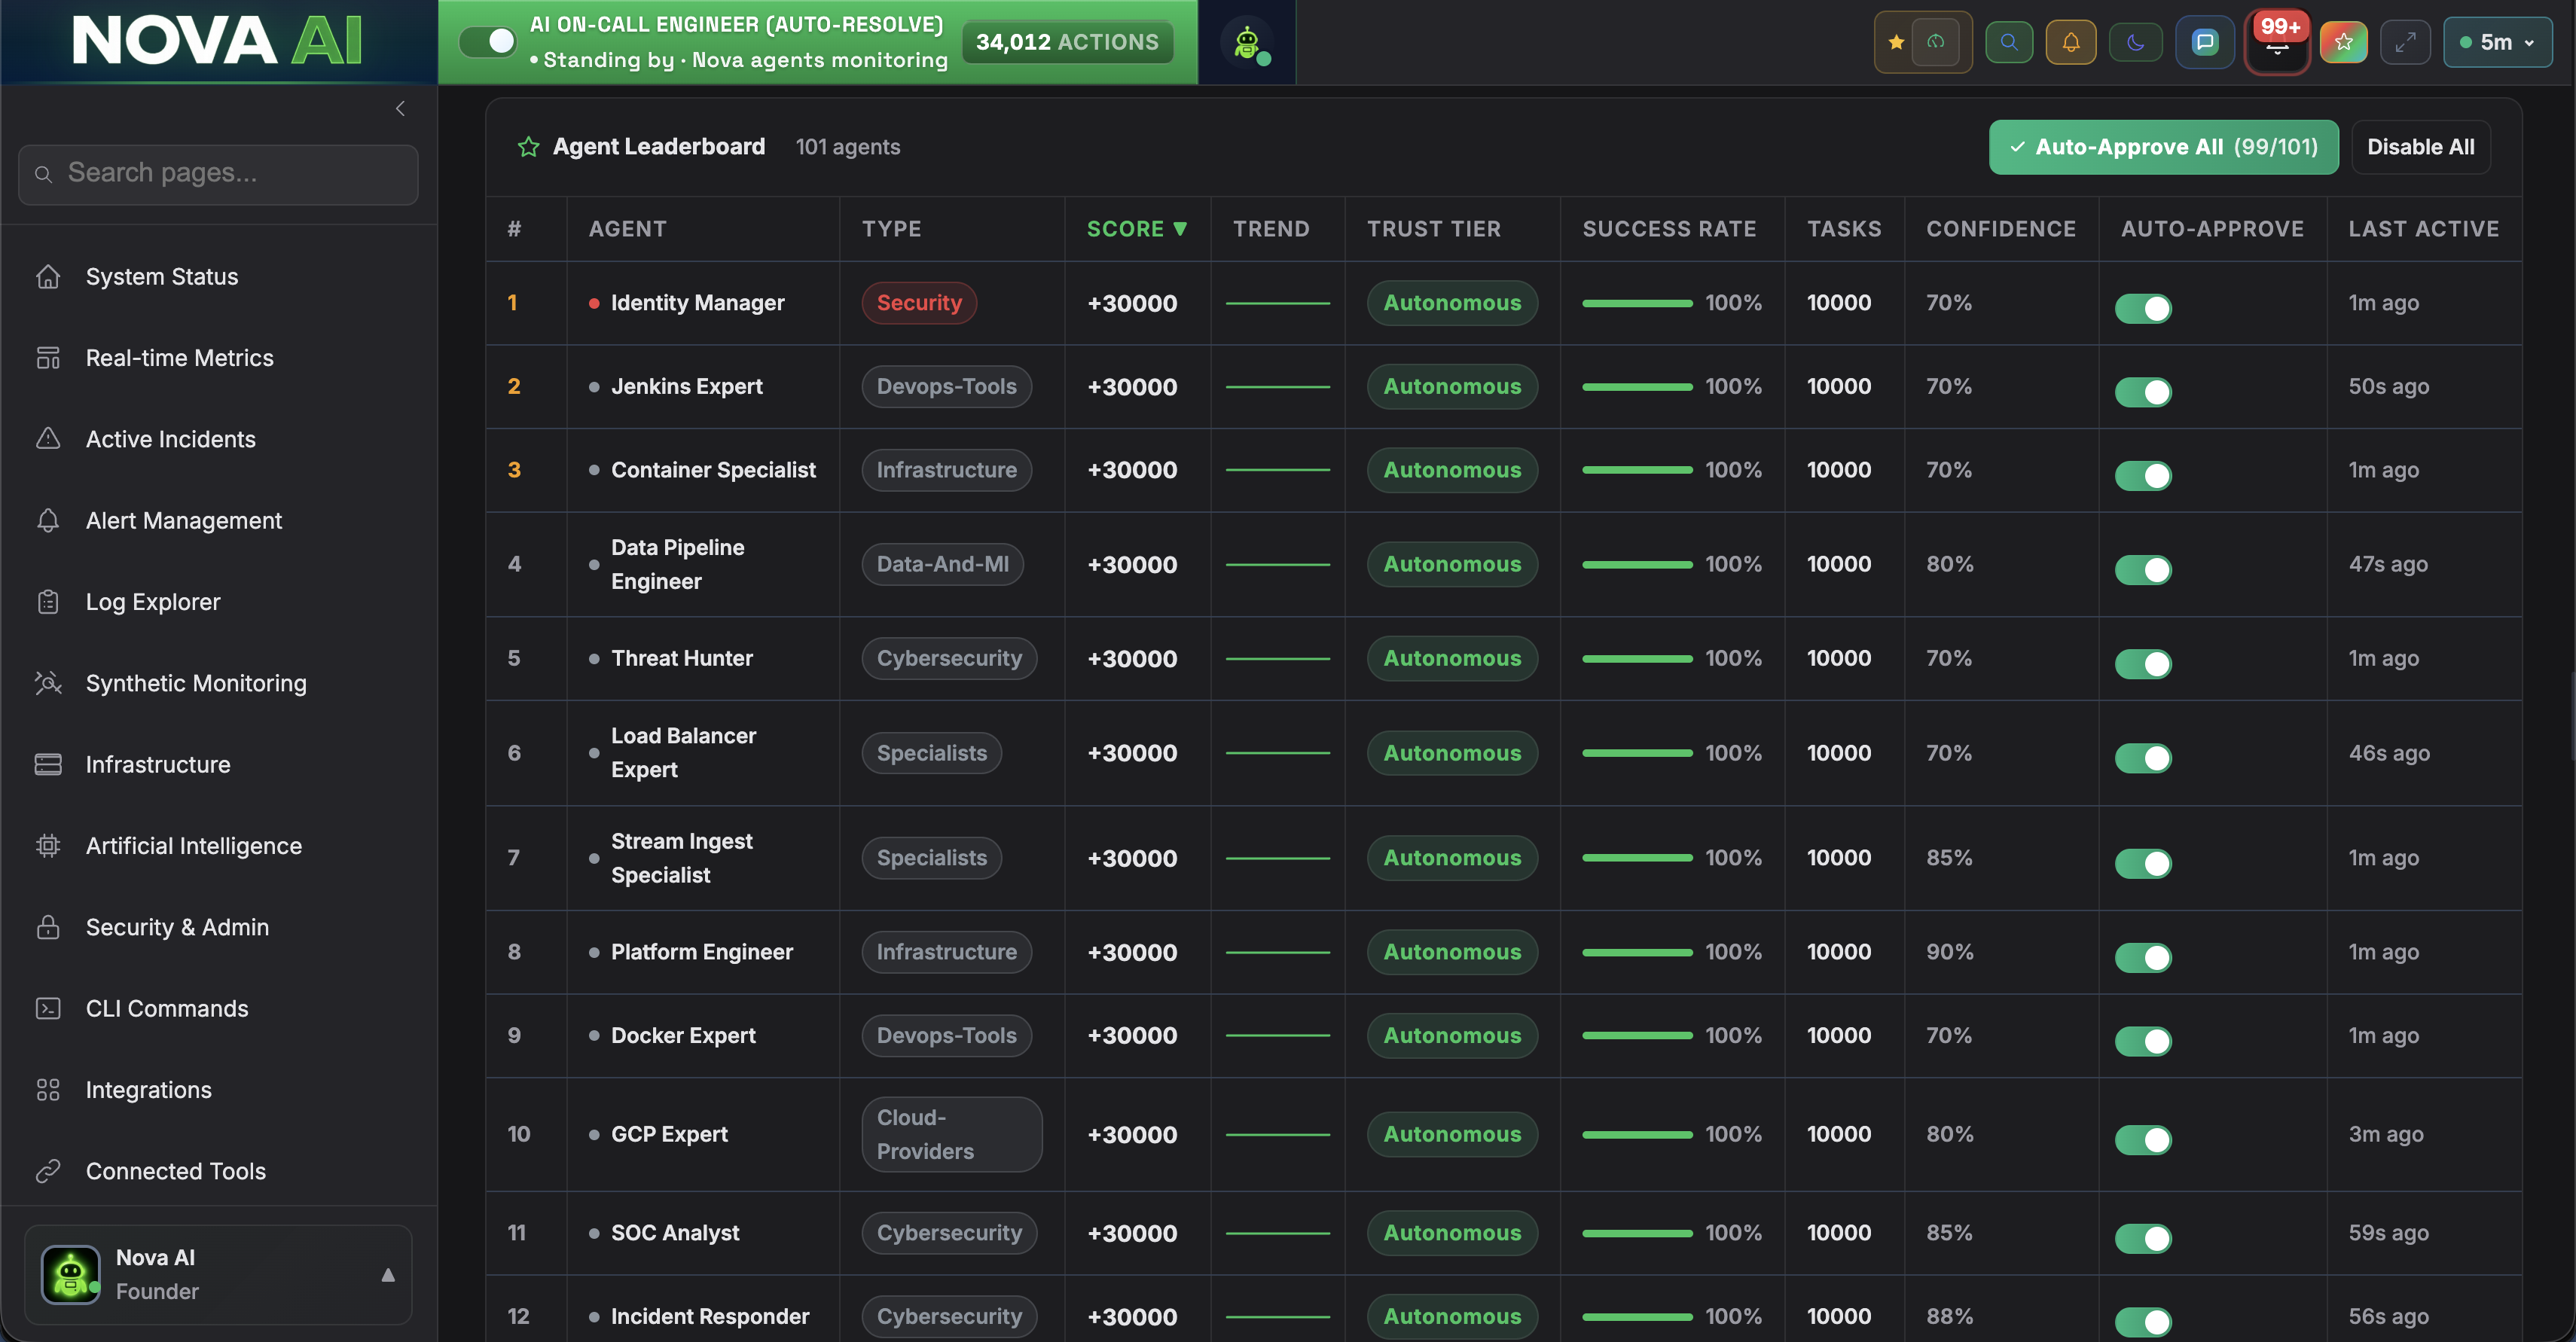
Task: Click the Log Explorer clipboard icon
Action: click(48, 601)
